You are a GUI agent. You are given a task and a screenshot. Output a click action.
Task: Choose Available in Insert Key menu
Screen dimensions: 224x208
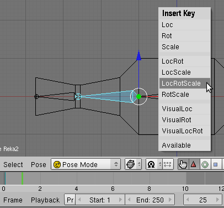point(184,145)
